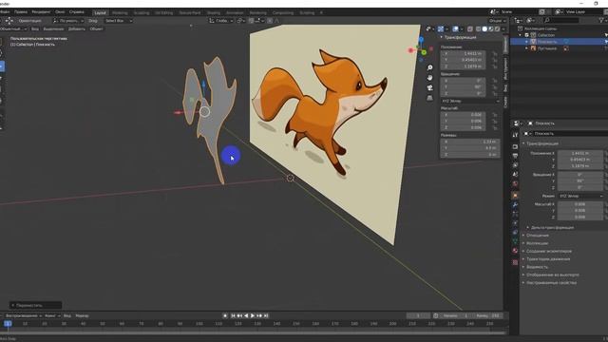Toggle X-ray mode in viewport header
Image resolution: width=608 pixels, height=342 pixels.
(470, 29)
